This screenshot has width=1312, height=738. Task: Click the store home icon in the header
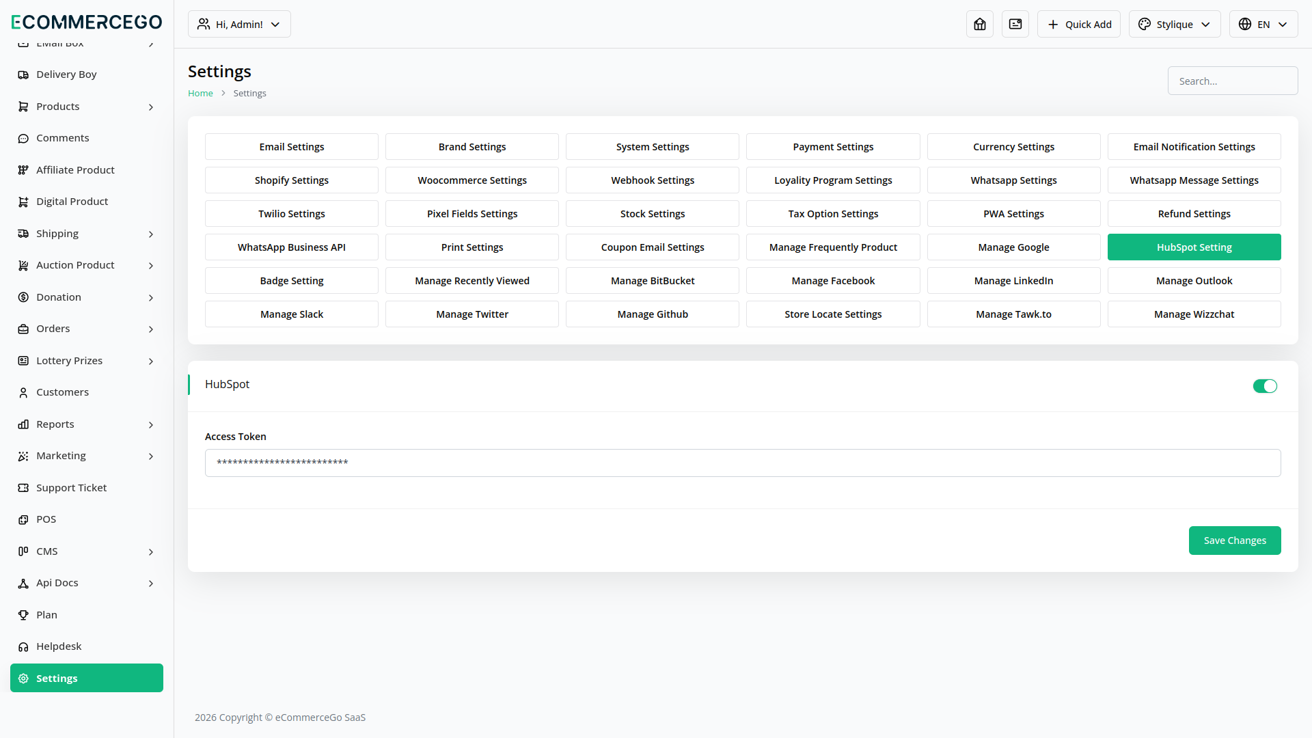coord(980,24)
